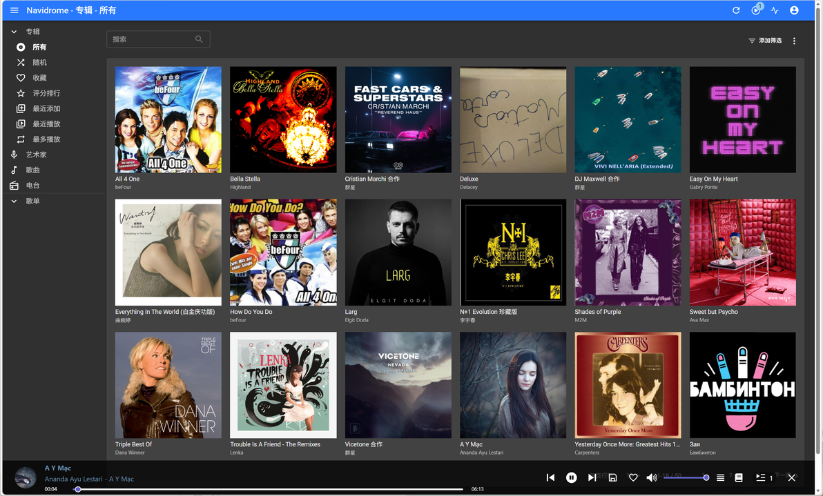
Task: Expand the 歌单 playlists chevron
Action: click(14, 201)
